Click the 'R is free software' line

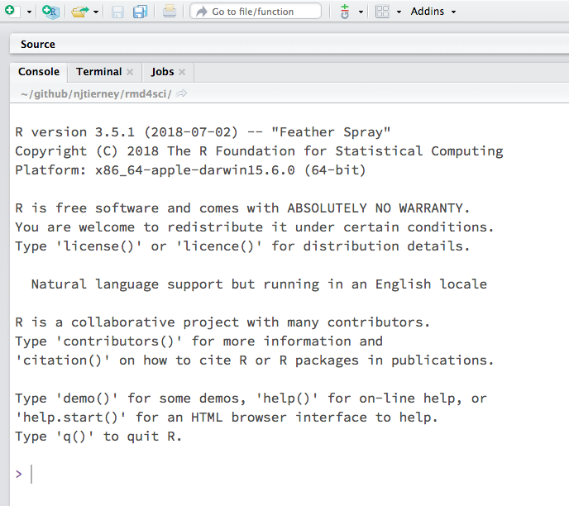click(x=242, y=208)
